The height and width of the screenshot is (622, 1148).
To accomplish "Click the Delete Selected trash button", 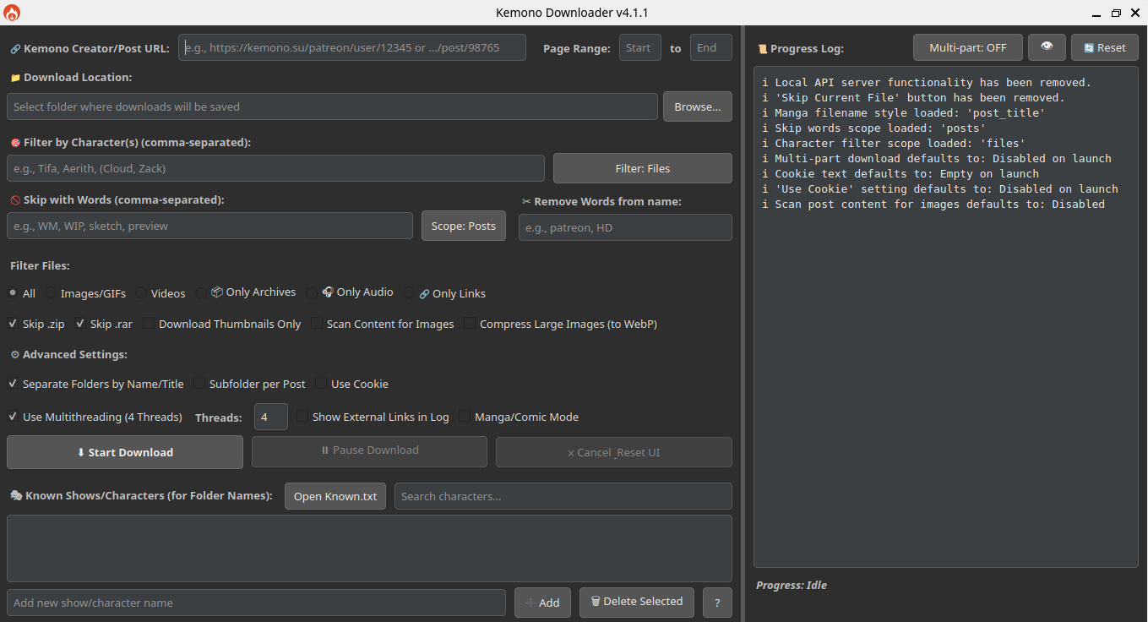I will coord(636,602).
